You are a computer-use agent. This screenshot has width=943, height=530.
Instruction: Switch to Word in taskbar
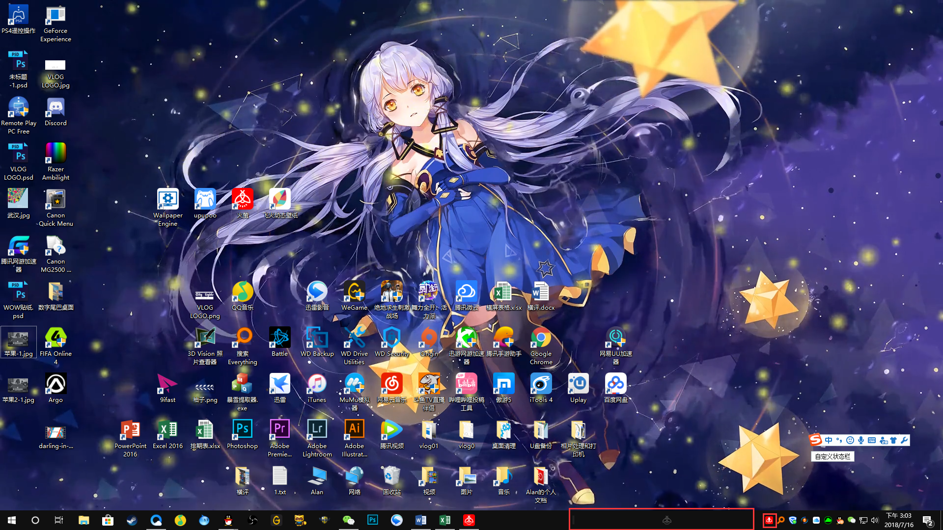[x=421, y=520]
